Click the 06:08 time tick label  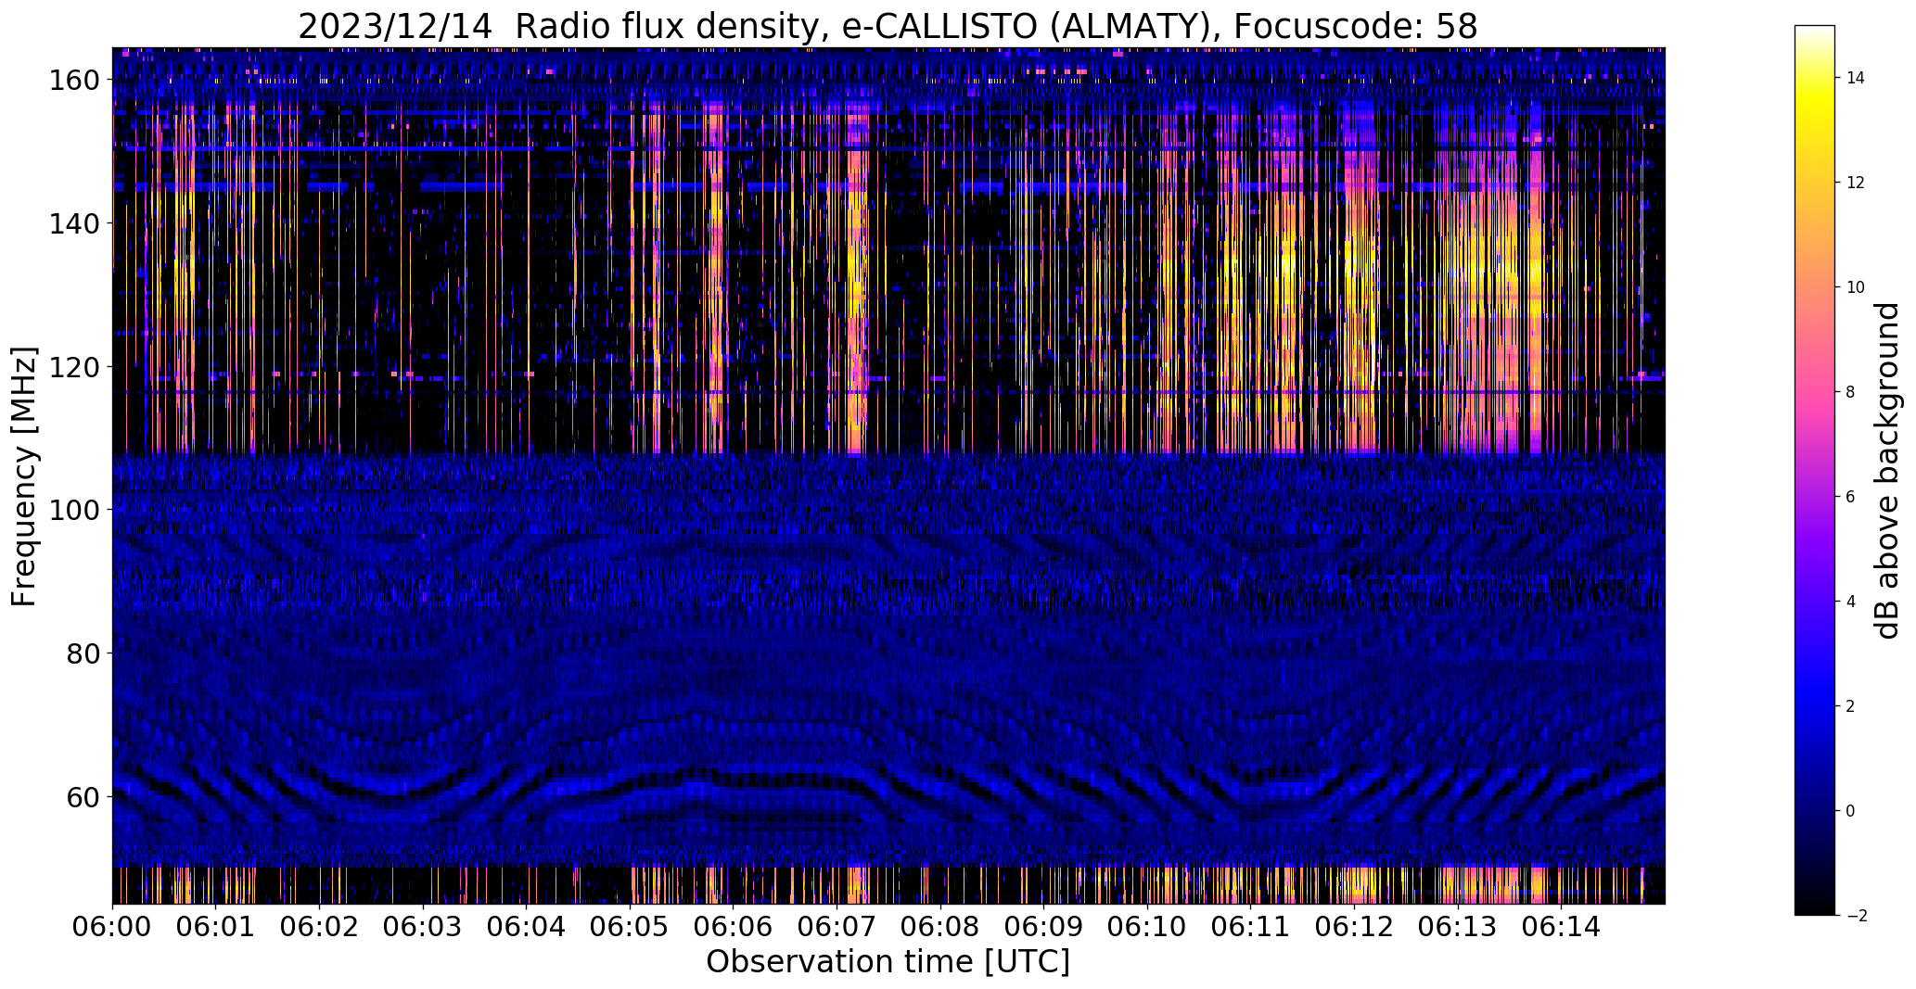[x=940, y=927]
